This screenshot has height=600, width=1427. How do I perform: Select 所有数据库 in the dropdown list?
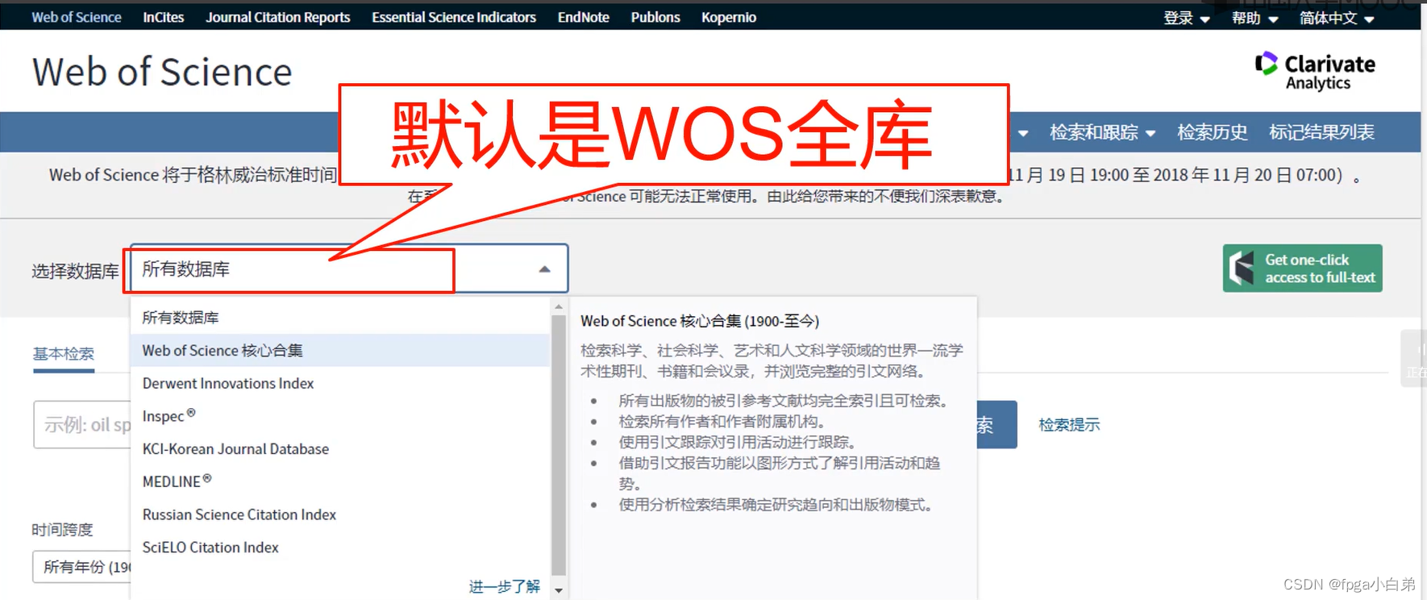340,318
